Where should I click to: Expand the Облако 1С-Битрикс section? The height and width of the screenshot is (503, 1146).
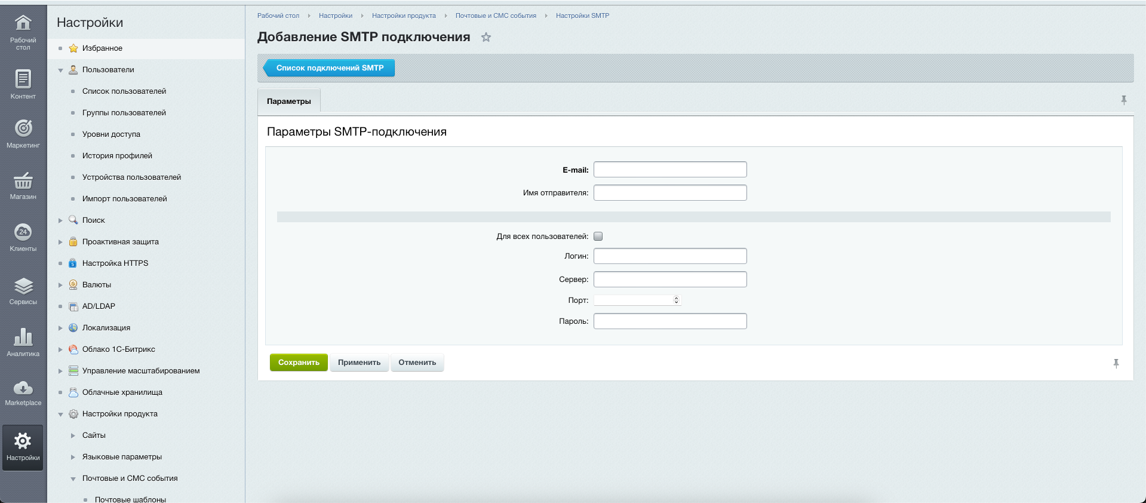pos(60,349)
